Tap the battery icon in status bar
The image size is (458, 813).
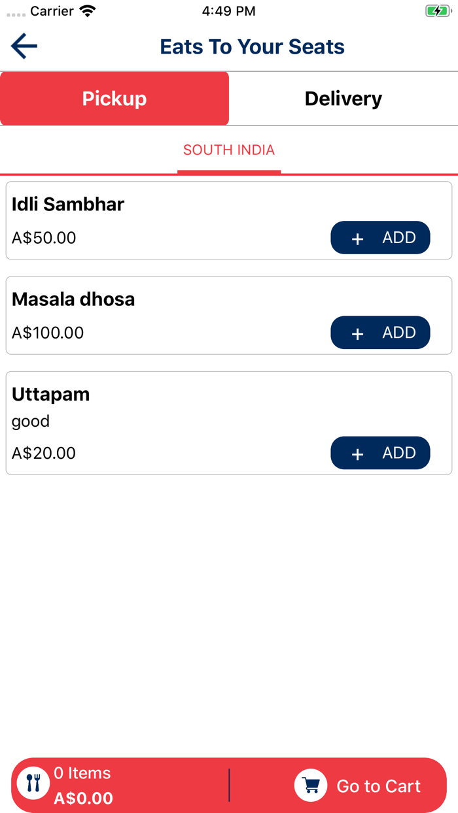[x=436, y=11]
